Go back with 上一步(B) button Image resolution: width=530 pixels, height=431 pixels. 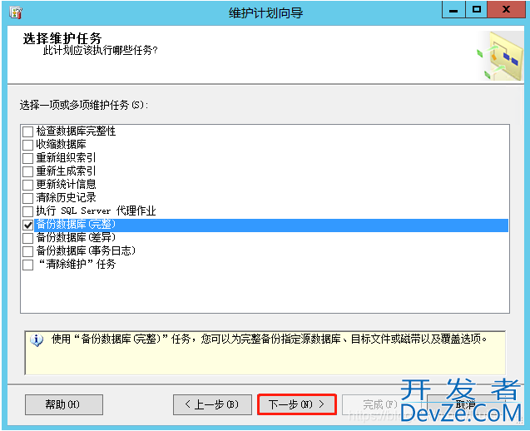coord(211,404)
